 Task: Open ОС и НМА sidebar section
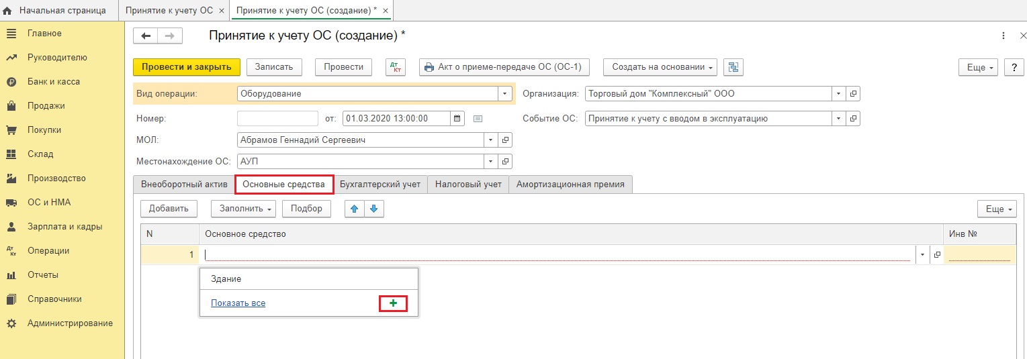tap(49, 203)
